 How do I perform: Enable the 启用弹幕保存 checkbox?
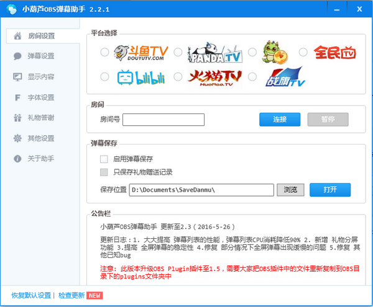104,159
